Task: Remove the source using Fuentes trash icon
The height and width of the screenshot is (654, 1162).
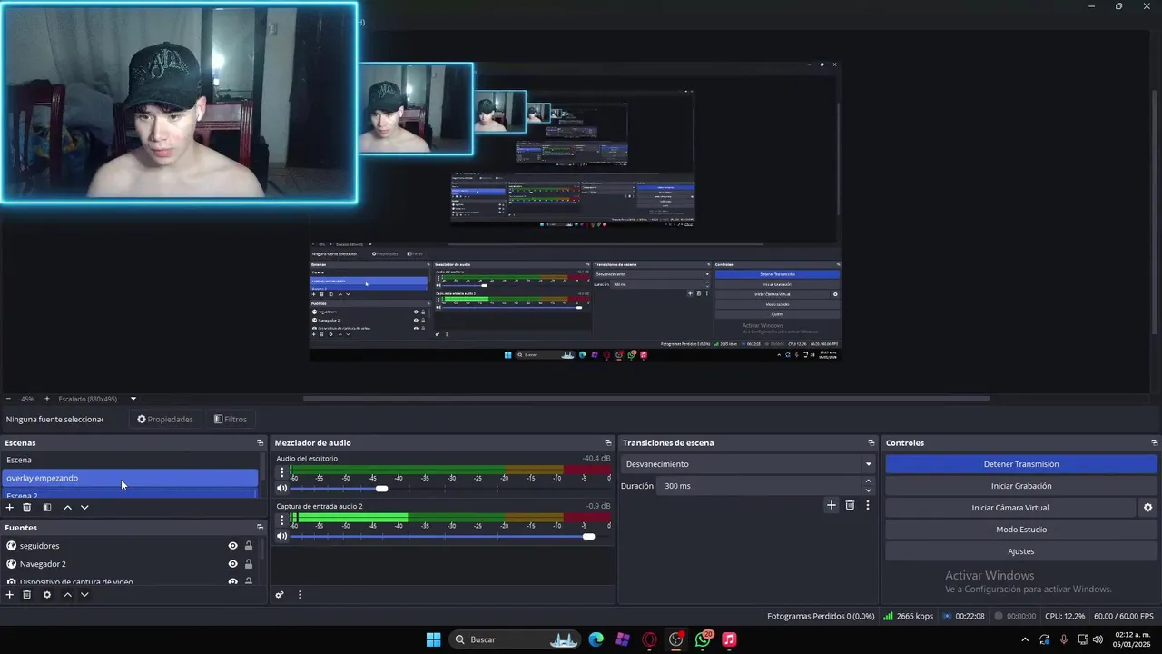Action: point(27,595)
